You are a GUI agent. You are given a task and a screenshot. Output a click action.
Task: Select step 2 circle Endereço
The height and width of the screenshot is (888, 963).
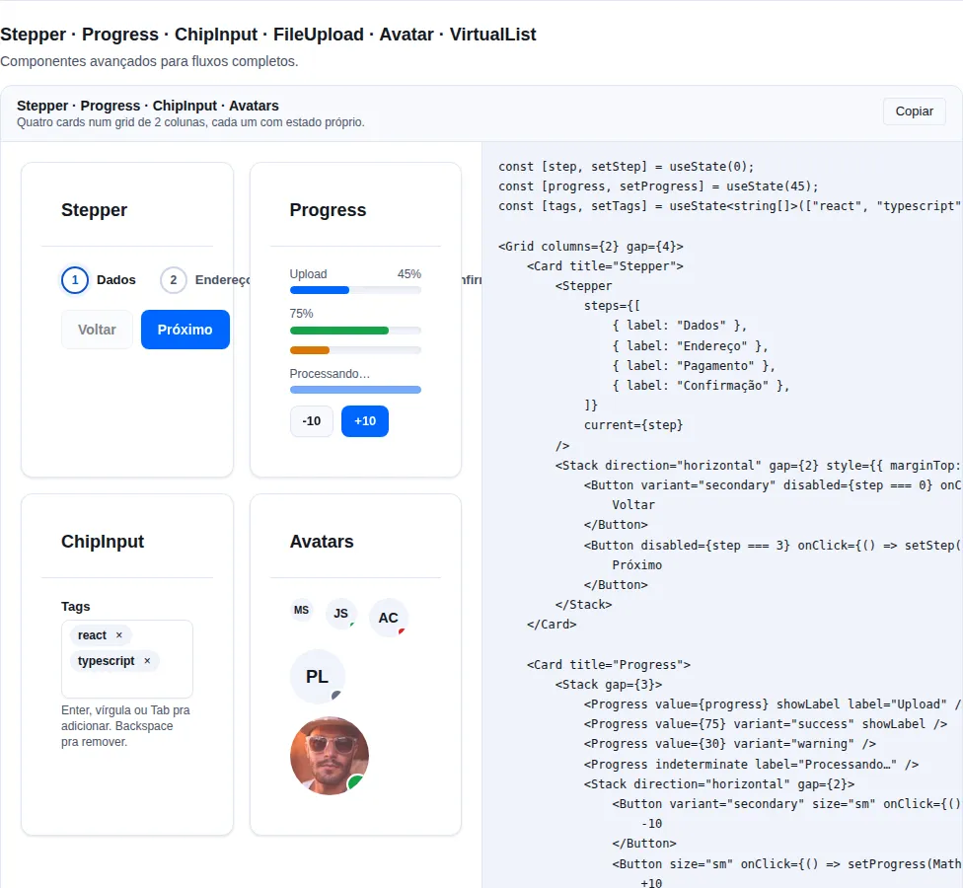click(174, 280)
